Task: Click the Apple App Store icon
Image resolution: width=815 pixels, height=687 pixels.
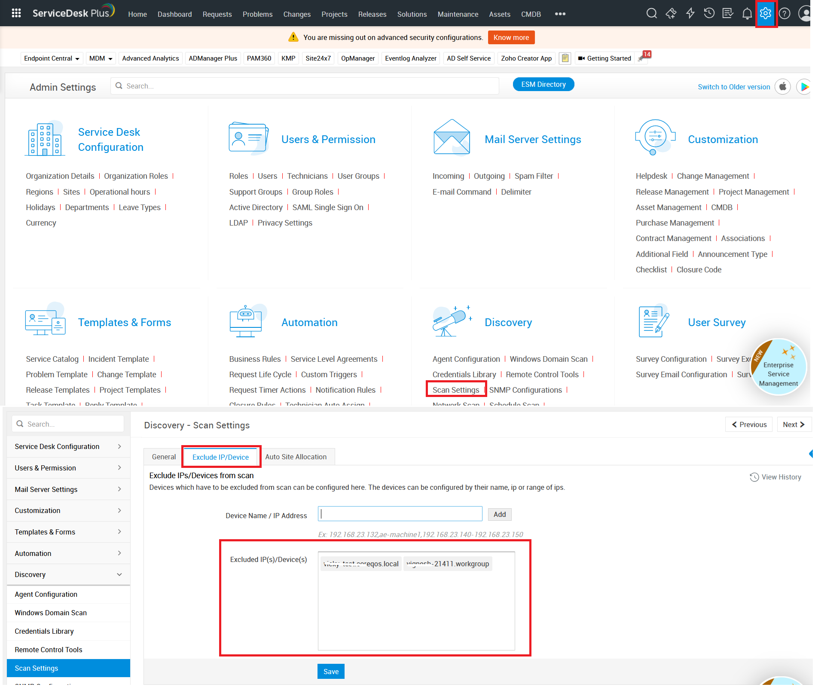Action: (x=782, y=87)
